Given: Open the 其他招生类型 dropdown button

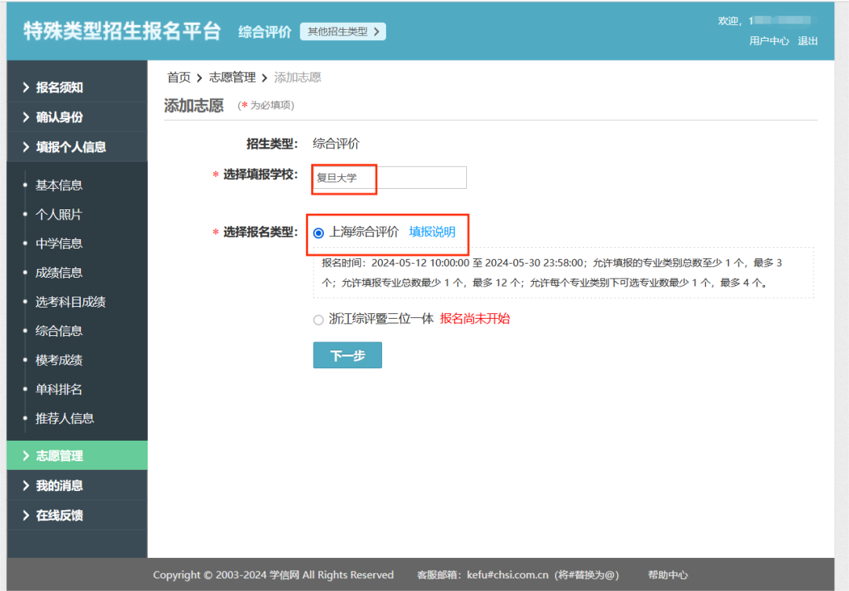Looking at the screenshot, I should (x=343, y=31).
